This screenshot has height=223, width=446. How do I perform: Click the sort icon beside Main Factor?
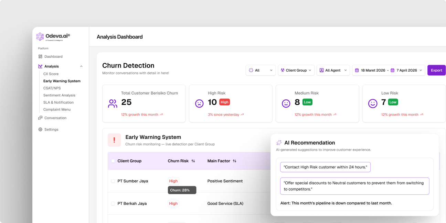coord(234,161)
